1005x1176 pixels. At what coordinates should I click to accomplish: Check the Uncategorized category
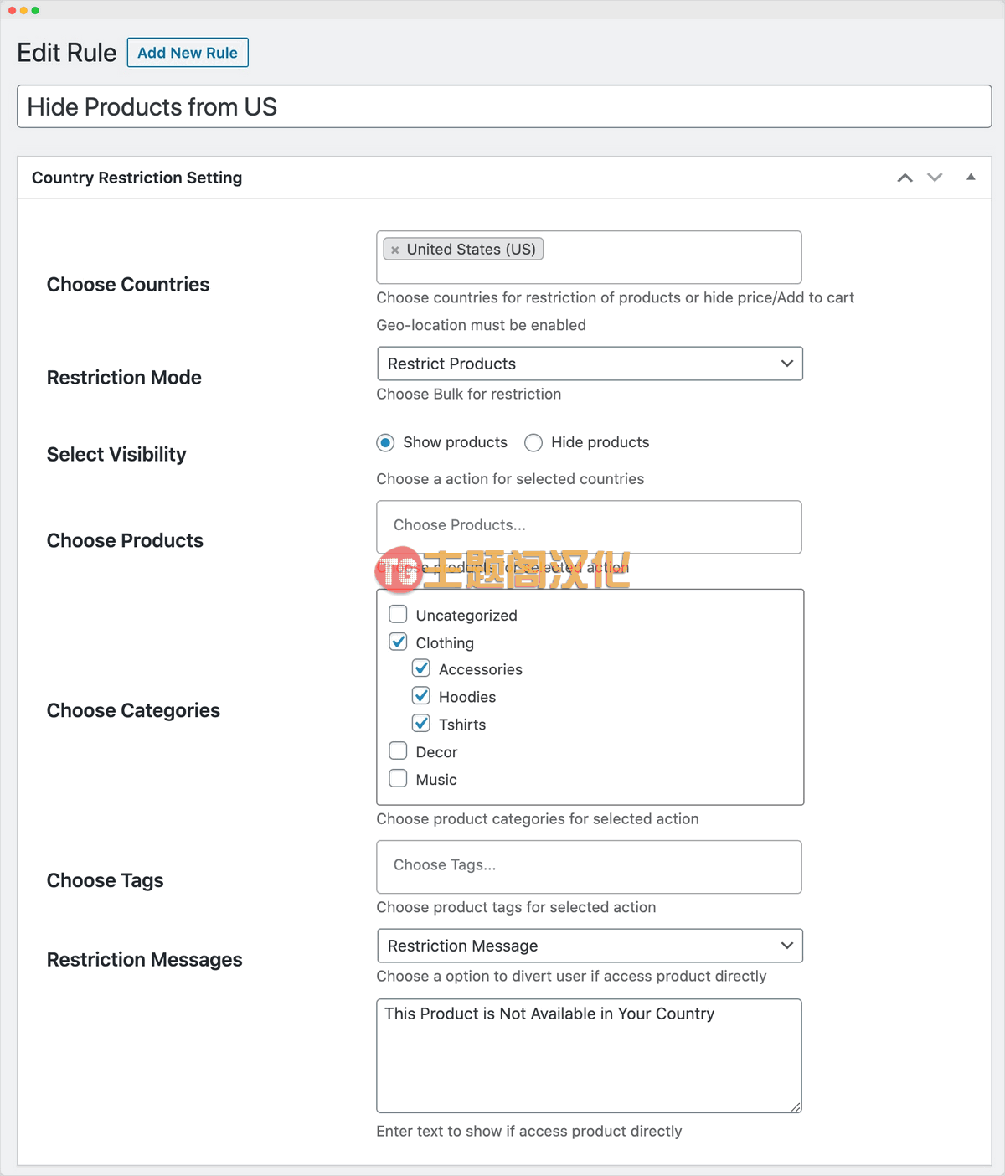pos(398,614)
